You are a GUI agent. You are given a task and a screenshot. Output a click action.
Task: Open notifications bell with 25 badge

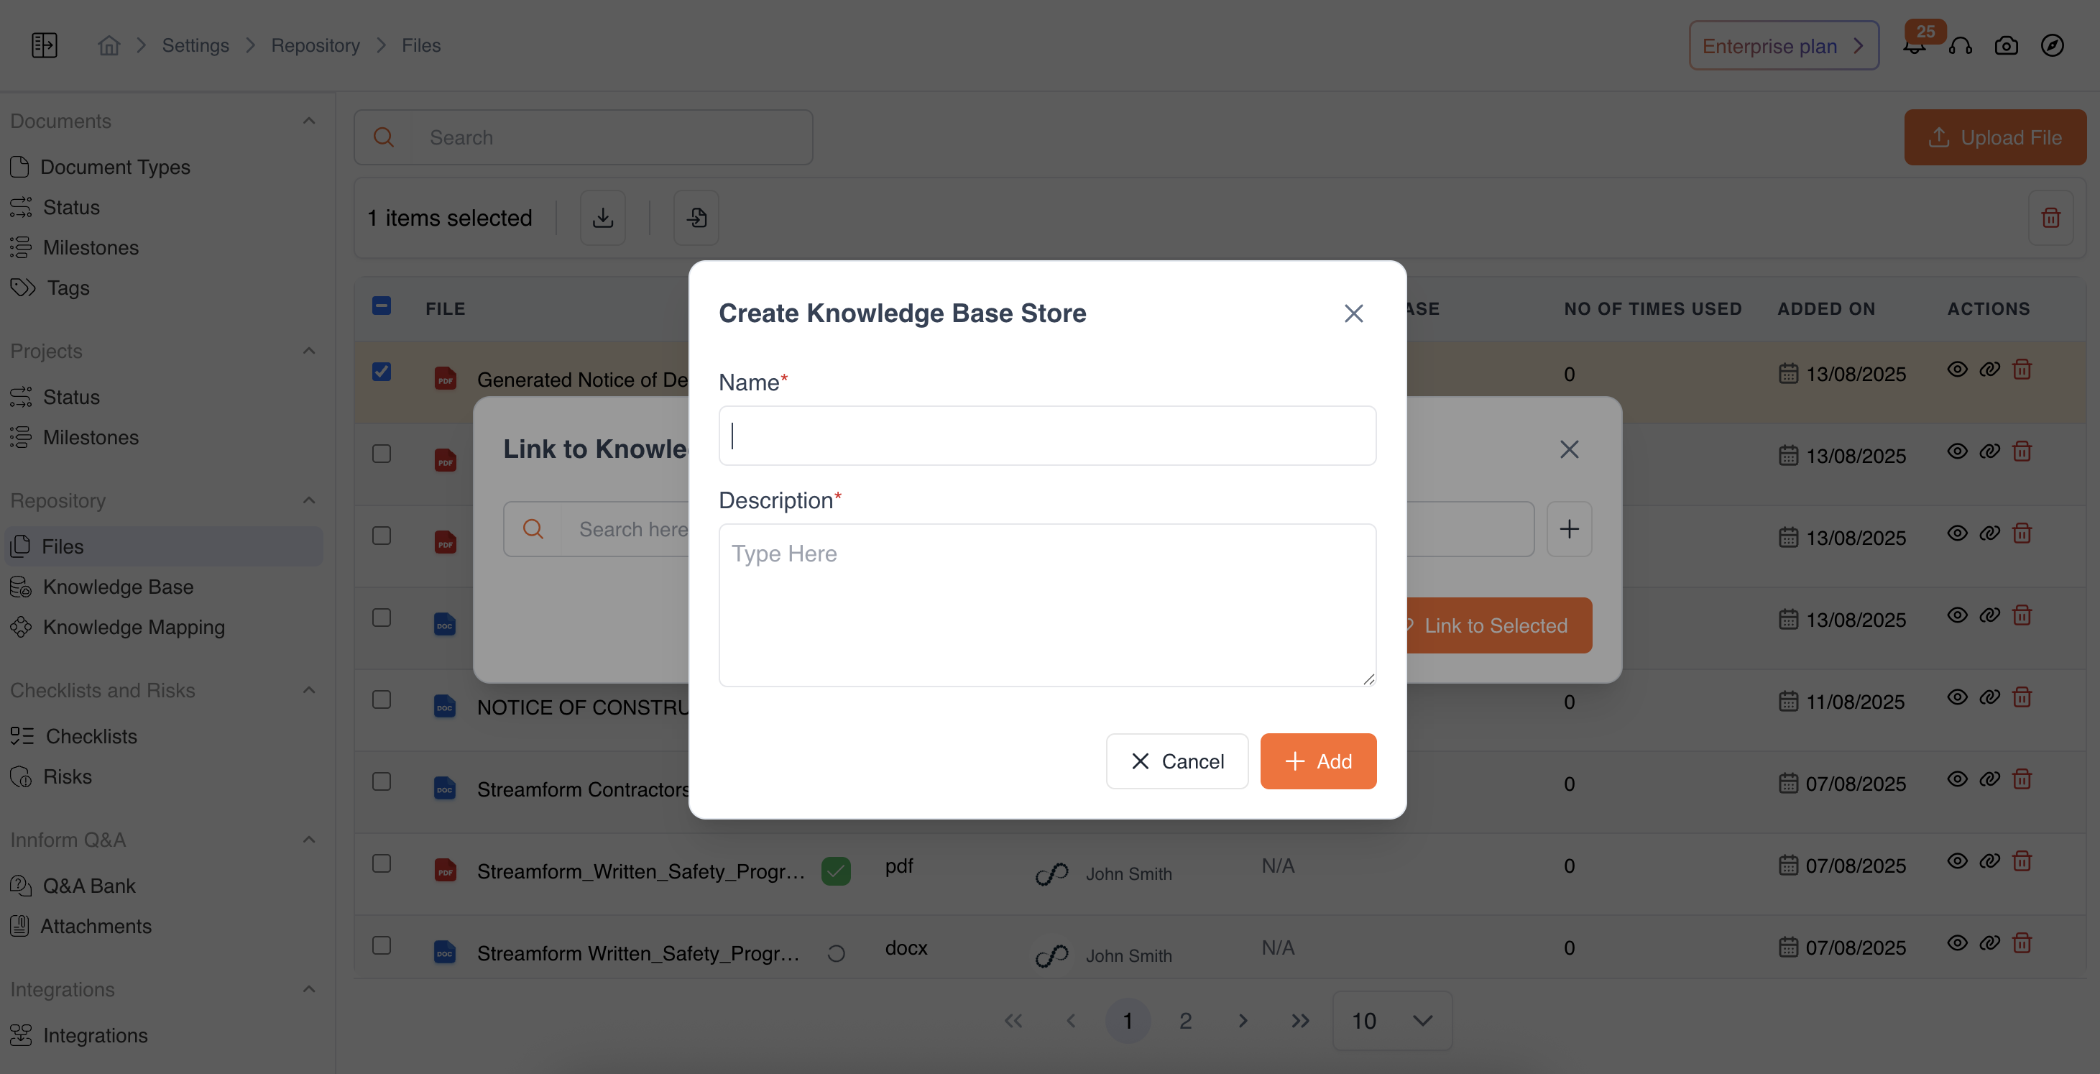pos(1914,46)
